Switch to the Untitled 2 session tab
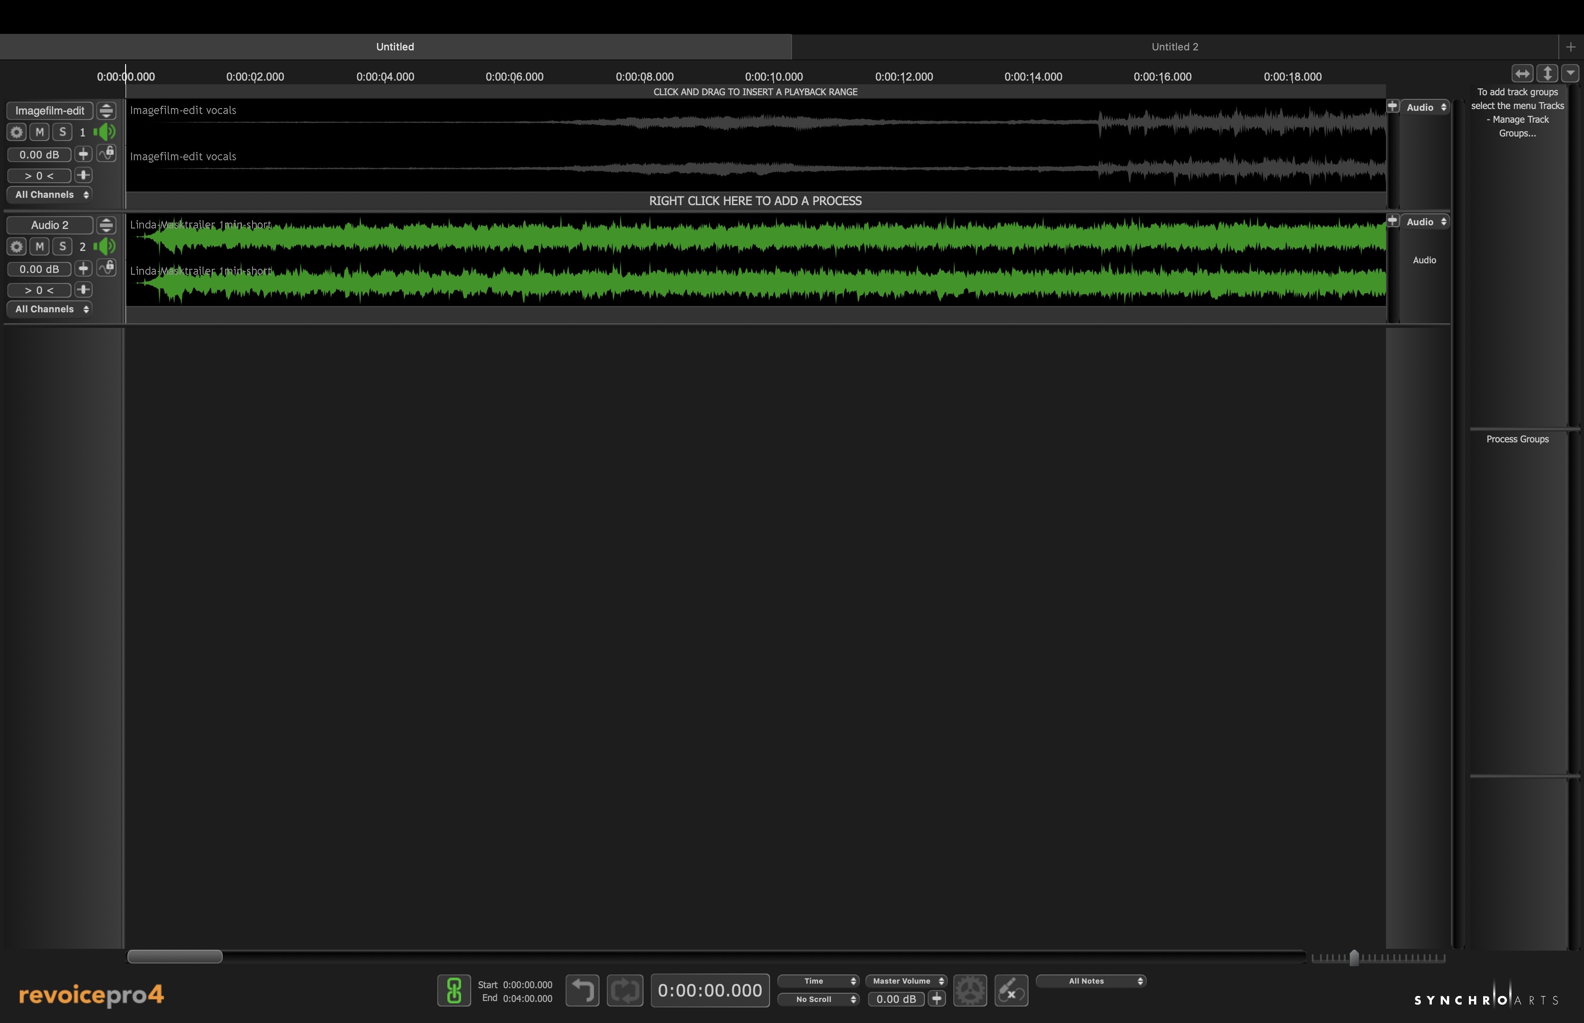The width and height of the screenshot is (1584, 1023). (x=1175, y=47)
